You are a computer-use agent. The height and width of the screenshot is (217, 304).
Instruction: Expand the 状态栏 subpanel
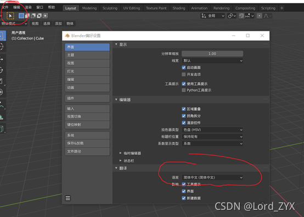(x=120, y=161)
